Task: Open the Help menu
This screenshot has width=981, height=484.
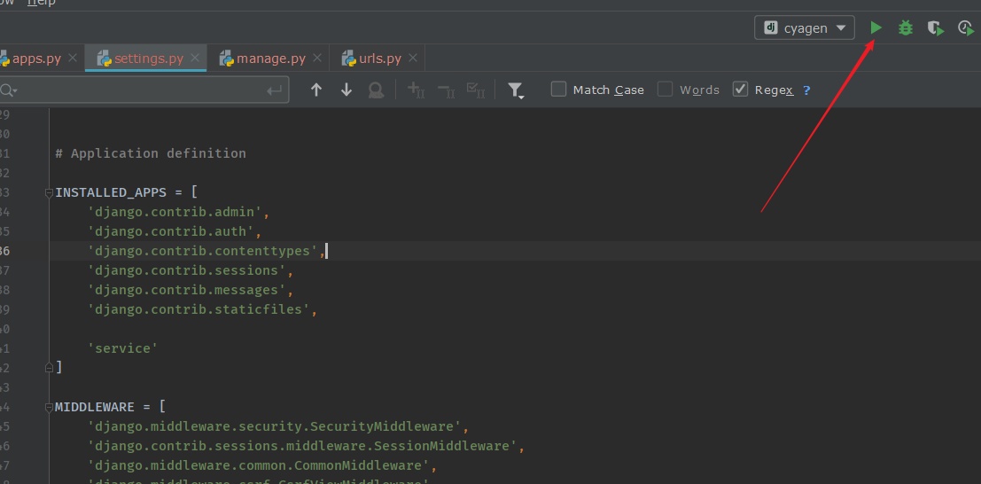Action: pyautogui.click(x=42, y=3)
